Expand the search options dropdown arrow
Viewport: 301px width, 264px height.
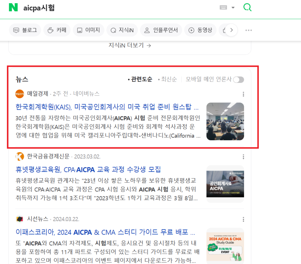(233, 8)
